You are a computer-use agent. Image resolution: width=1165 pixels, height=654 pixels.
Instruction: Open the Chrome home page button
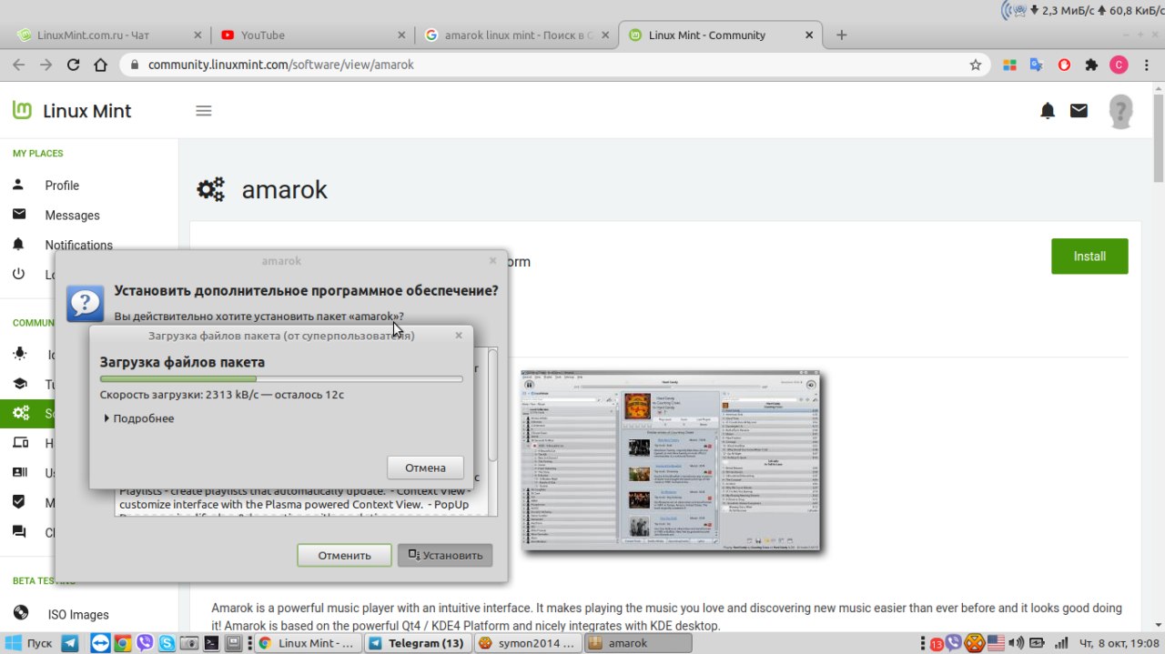click(x=101, y=65)
